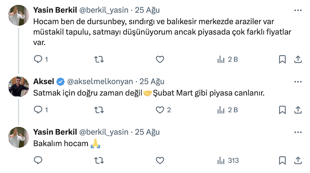310x173 pixels.
Task: Bookmark Yasin Berkil's first tweet
Action: coord(282,60)
